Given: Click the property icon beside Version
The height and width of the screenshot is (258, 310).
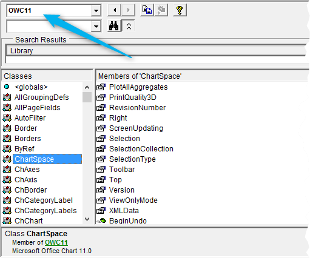Looking at the screenshot, I should [x=101, y=190].
